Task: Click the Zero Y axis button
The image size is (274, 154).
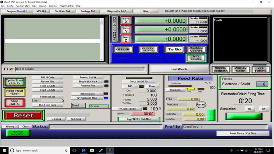Action: pos(126,29)
